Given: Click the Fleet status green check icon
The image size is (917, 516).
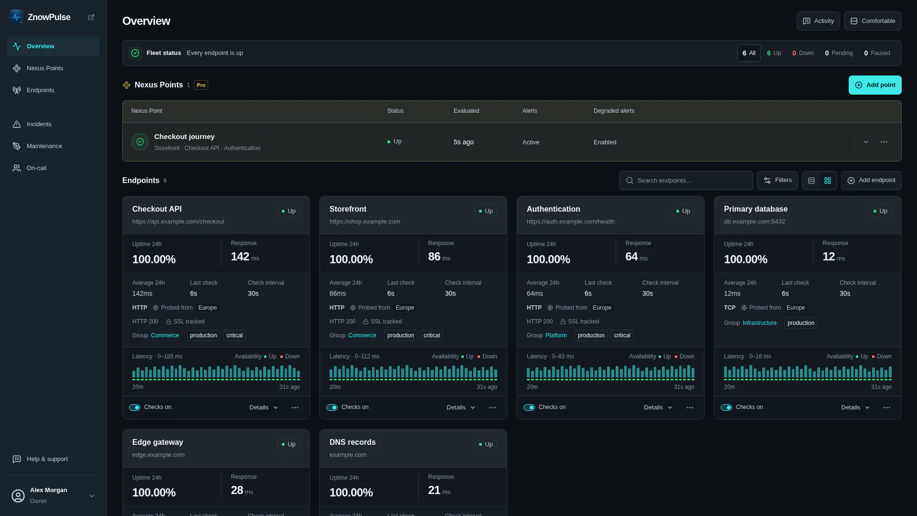Looking at the screenshot, I should [x=135, y=53].
